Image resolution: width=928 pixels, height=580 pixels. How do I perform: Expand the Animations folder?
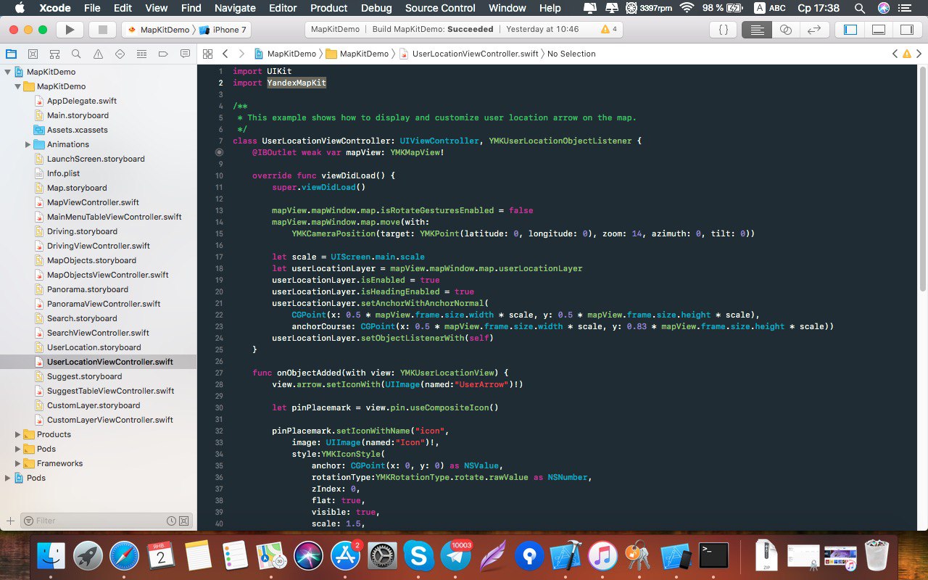tap(28, 144)
